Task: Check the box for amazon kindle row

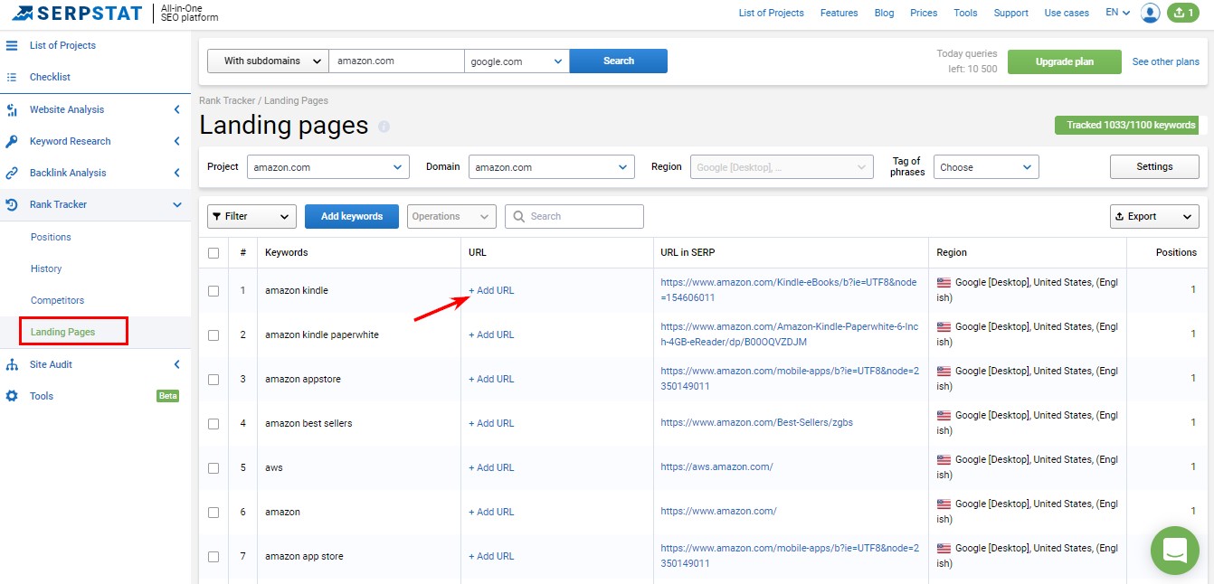Action: tap(213, 291)
